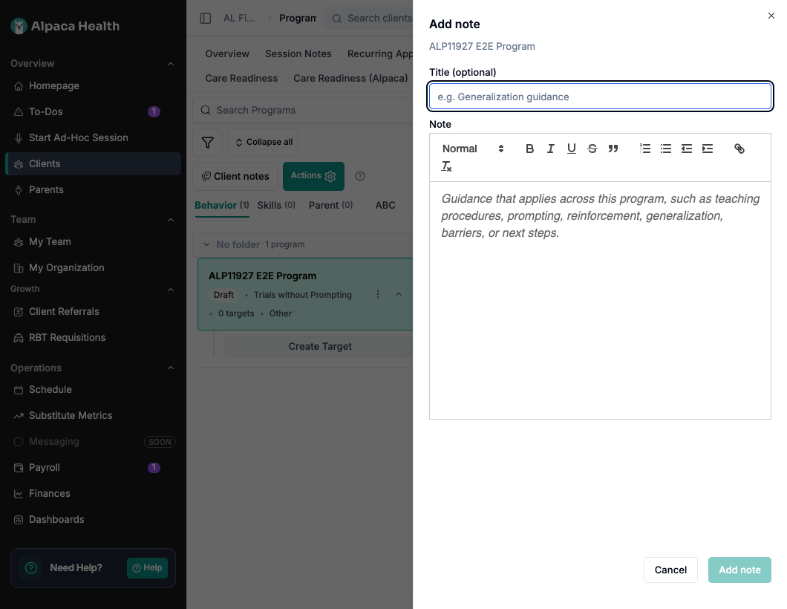
Task: Collapse the ALP11927 E2E Program card
Action: [399, 294]
